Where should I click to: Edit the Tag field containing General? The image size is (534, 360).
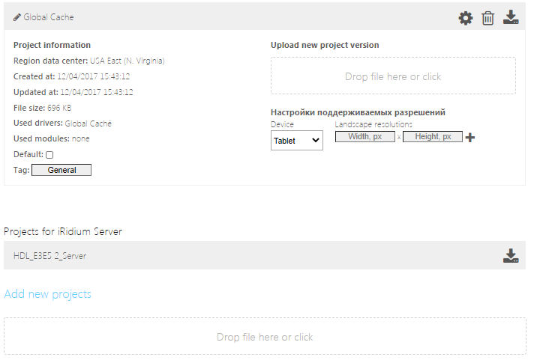click(61, 170)
